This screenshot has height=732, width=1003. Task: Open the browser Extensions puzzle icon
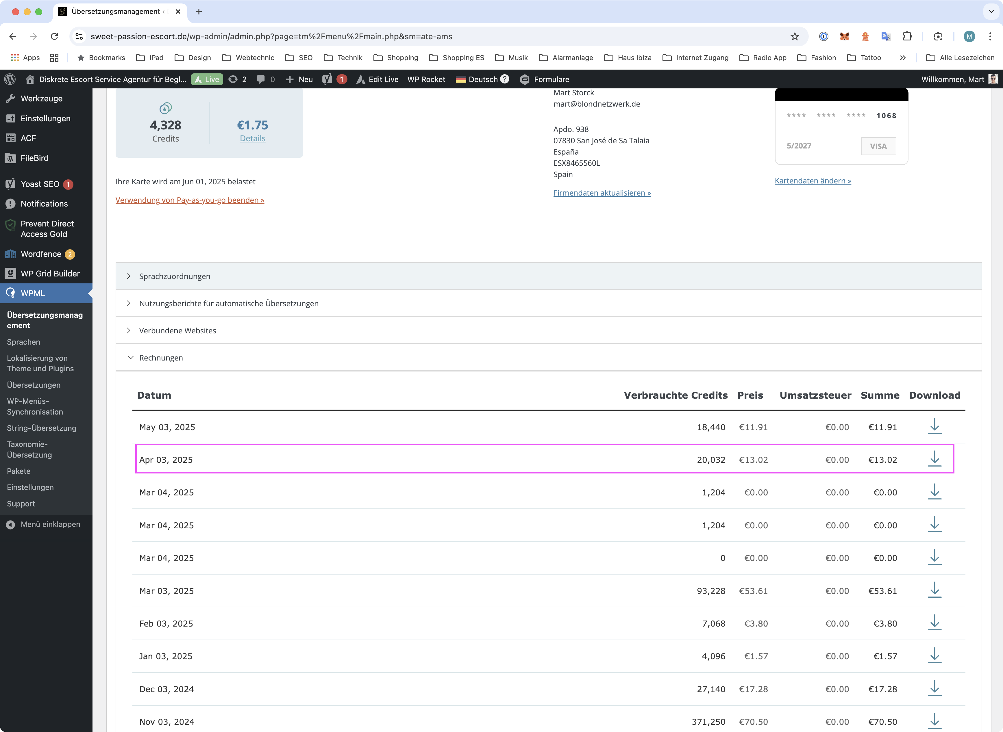[907, 36]
